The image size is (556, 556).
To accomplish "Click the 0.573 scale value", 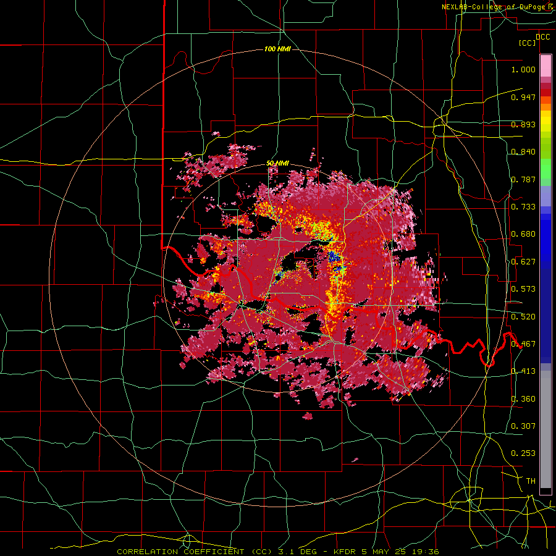I will [x=523, y=289].
